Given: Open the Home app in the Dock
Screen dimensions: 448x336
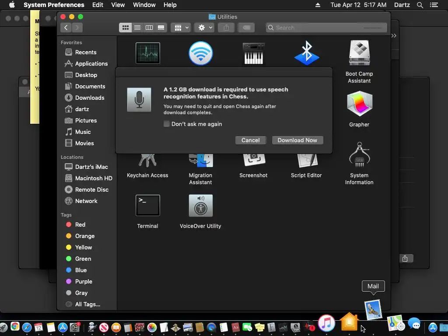Looking at the screenshot, I should [349, 322].
